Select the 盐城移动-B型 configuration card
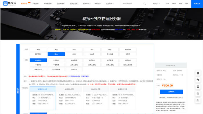The image size is (203, 114). point(69,98)
